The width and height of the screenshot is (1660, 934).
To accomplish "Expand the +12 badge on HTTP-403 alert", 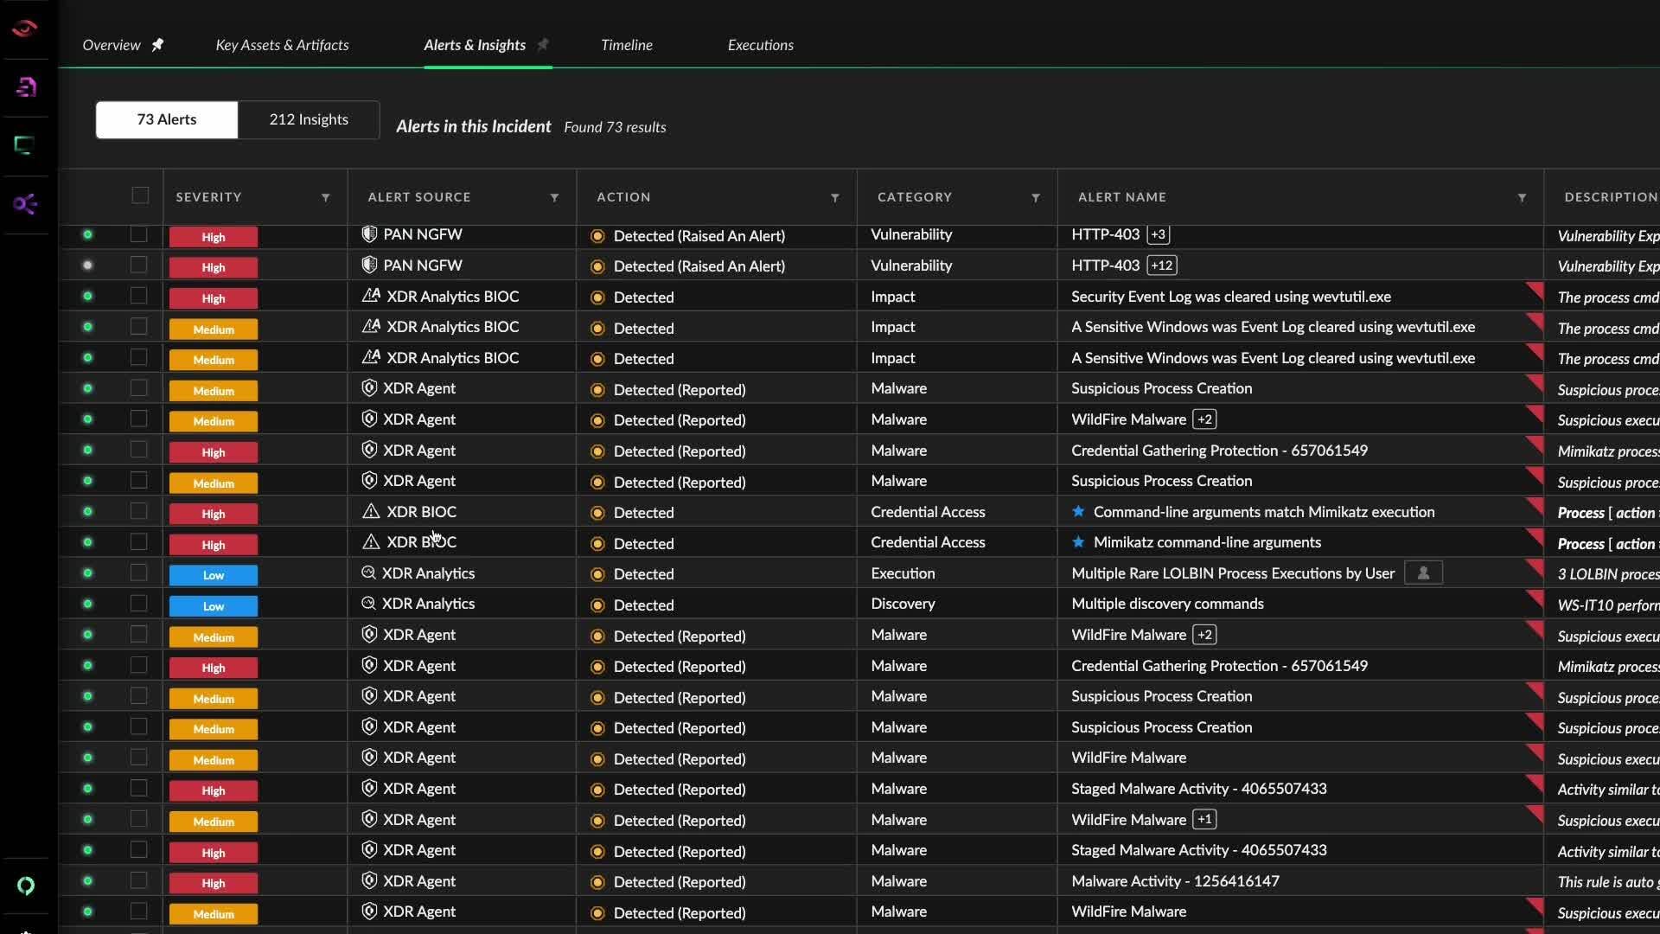I will (1161, 265).
